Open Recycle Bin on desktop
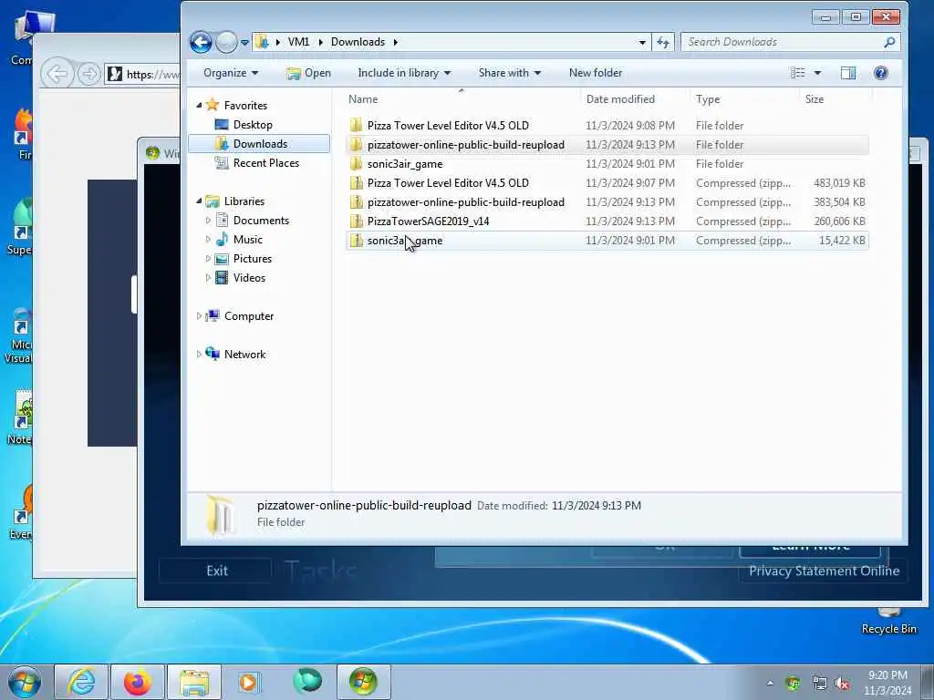 pos(888,620)
